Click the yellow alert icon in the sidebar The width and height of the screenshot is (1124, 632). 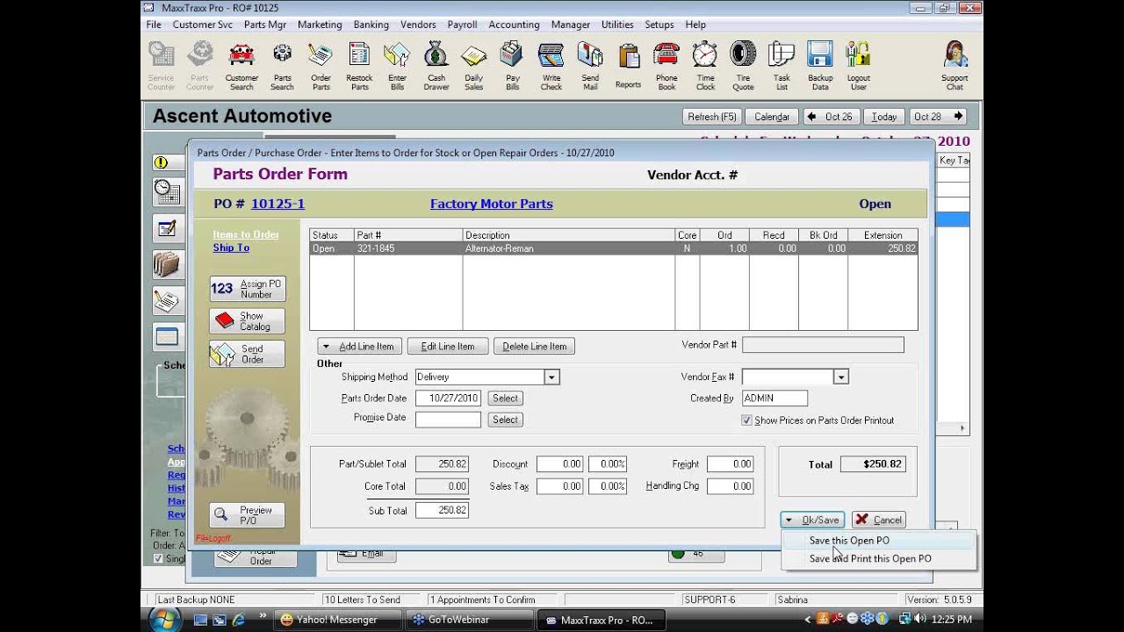tap(161, 162)
